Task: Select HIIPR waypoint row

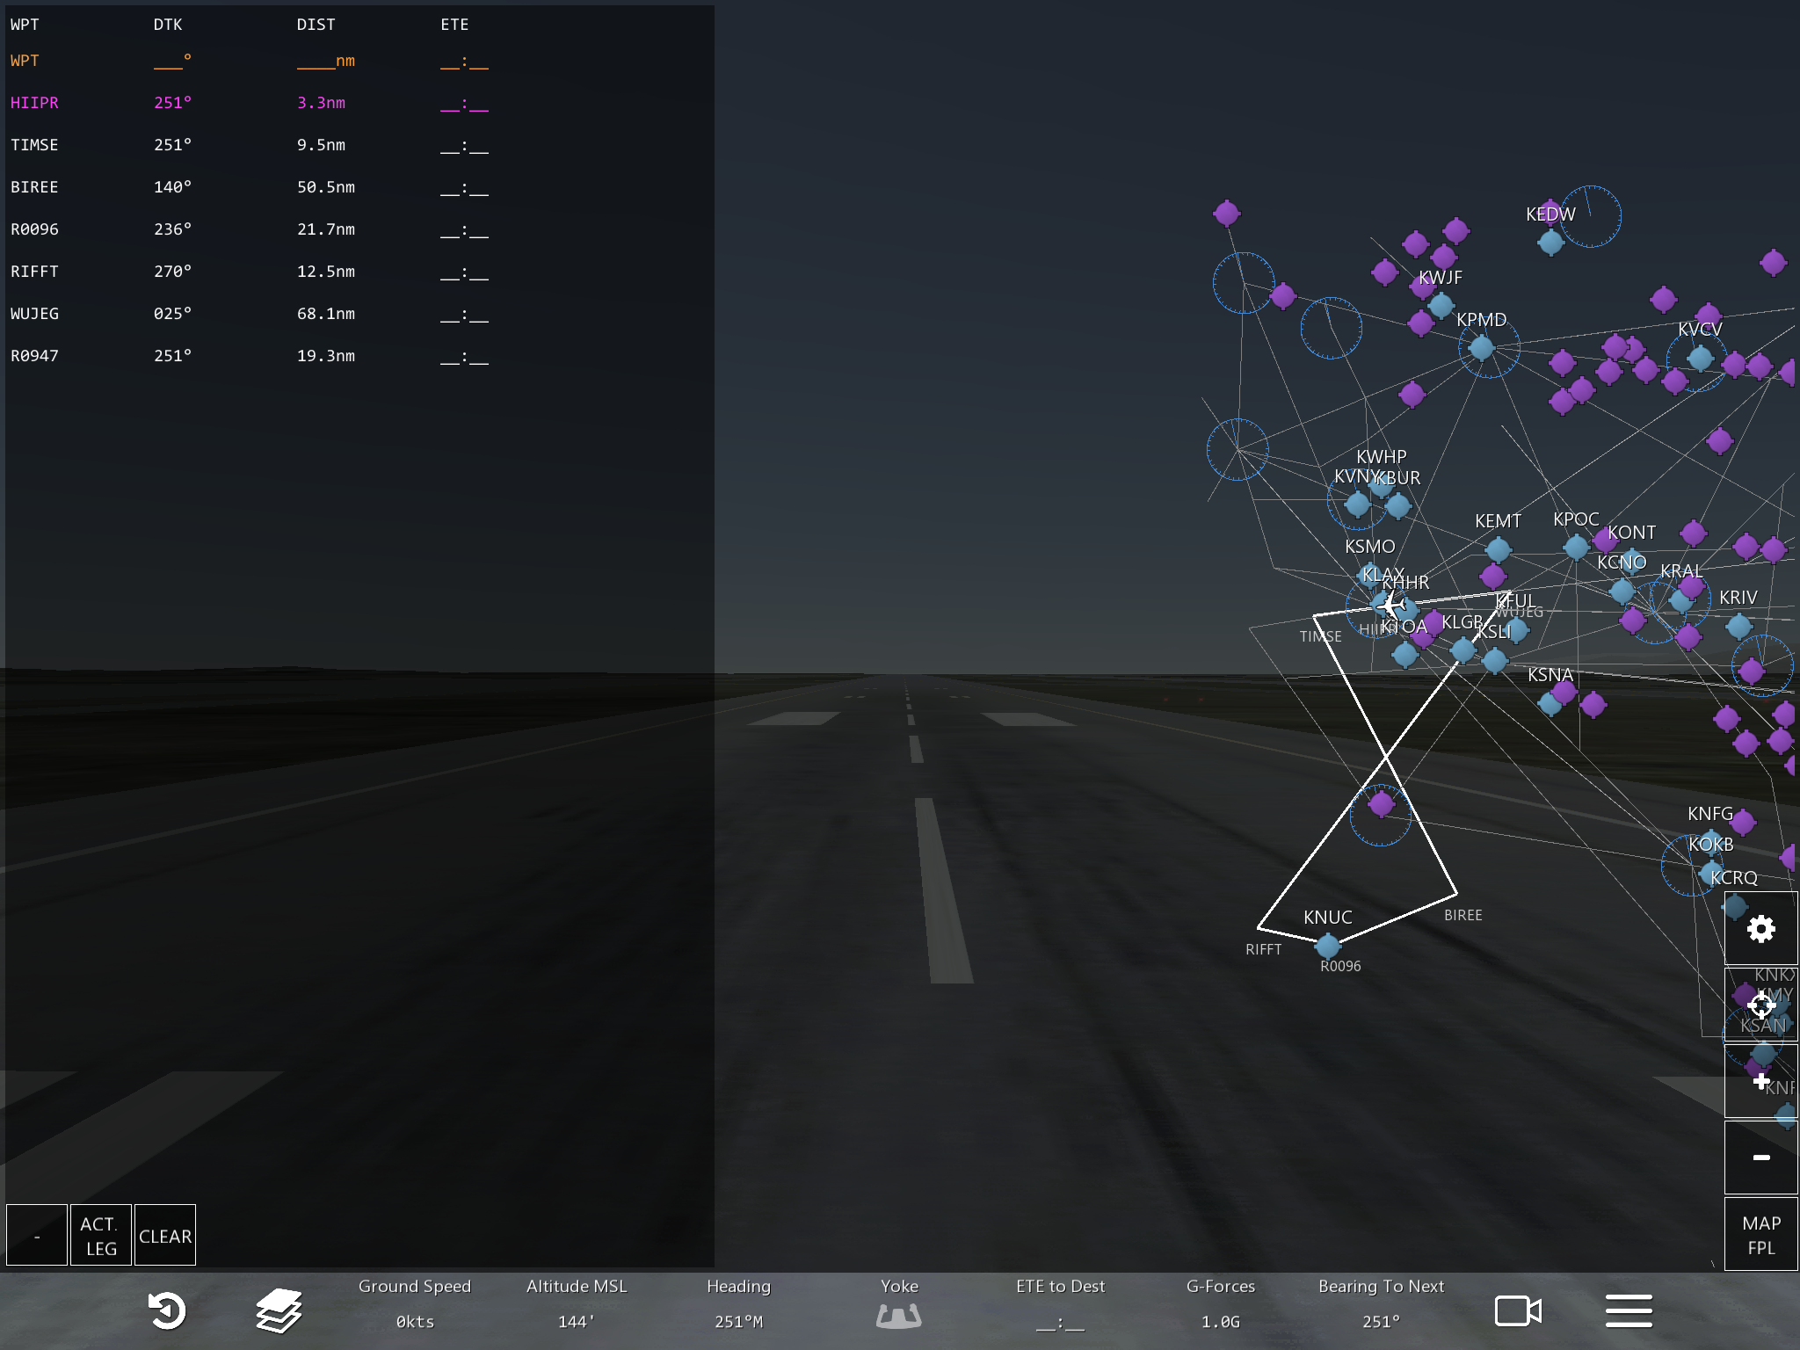Action: coord(35,103)
